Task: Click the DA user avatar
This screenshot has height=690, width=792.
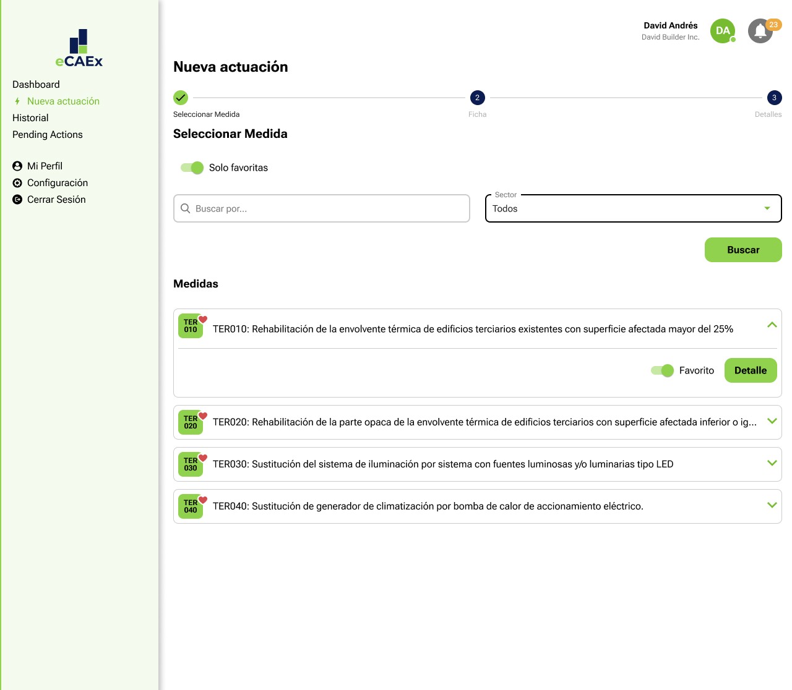Action: 722,30
